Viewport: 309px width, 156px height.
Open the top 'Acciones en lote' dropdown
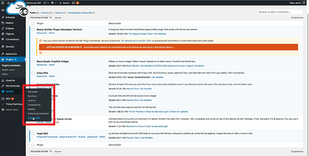[41, 17]
